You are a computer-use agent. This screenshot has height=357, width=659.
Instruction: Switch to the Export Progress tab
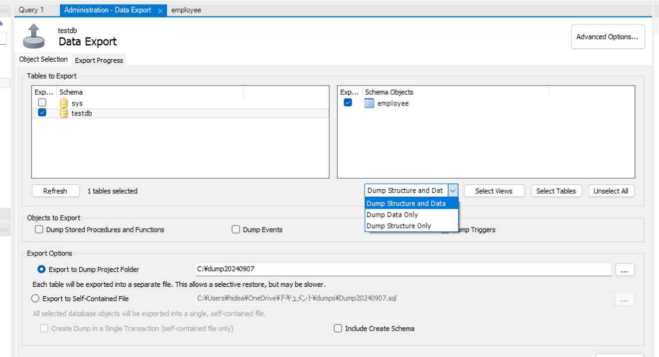click(99, 60)
